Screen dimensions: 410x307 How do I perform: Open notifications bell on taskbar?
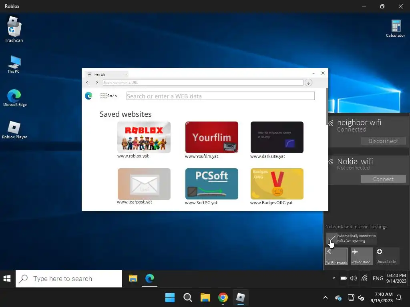point(399,297)
